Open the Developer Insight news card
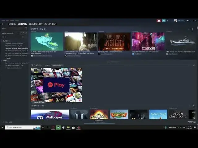Screen dimensions: 198x148 point(114,42)
